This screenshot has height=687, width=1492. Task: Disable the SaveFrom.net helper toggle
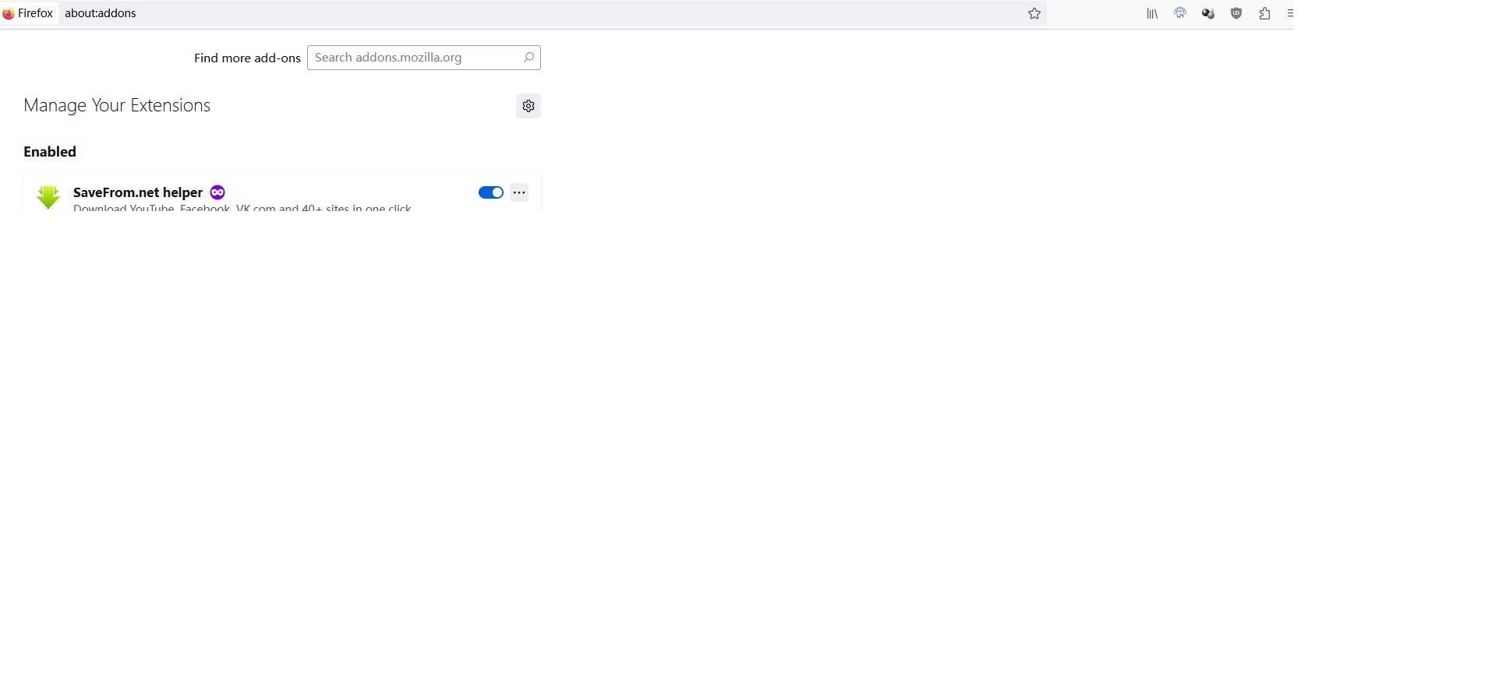pos(491,192)
